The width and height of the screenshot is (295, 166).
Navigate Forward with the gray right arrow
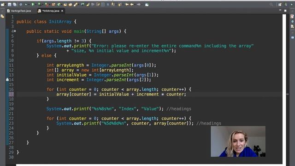click(x=139, y=5)
